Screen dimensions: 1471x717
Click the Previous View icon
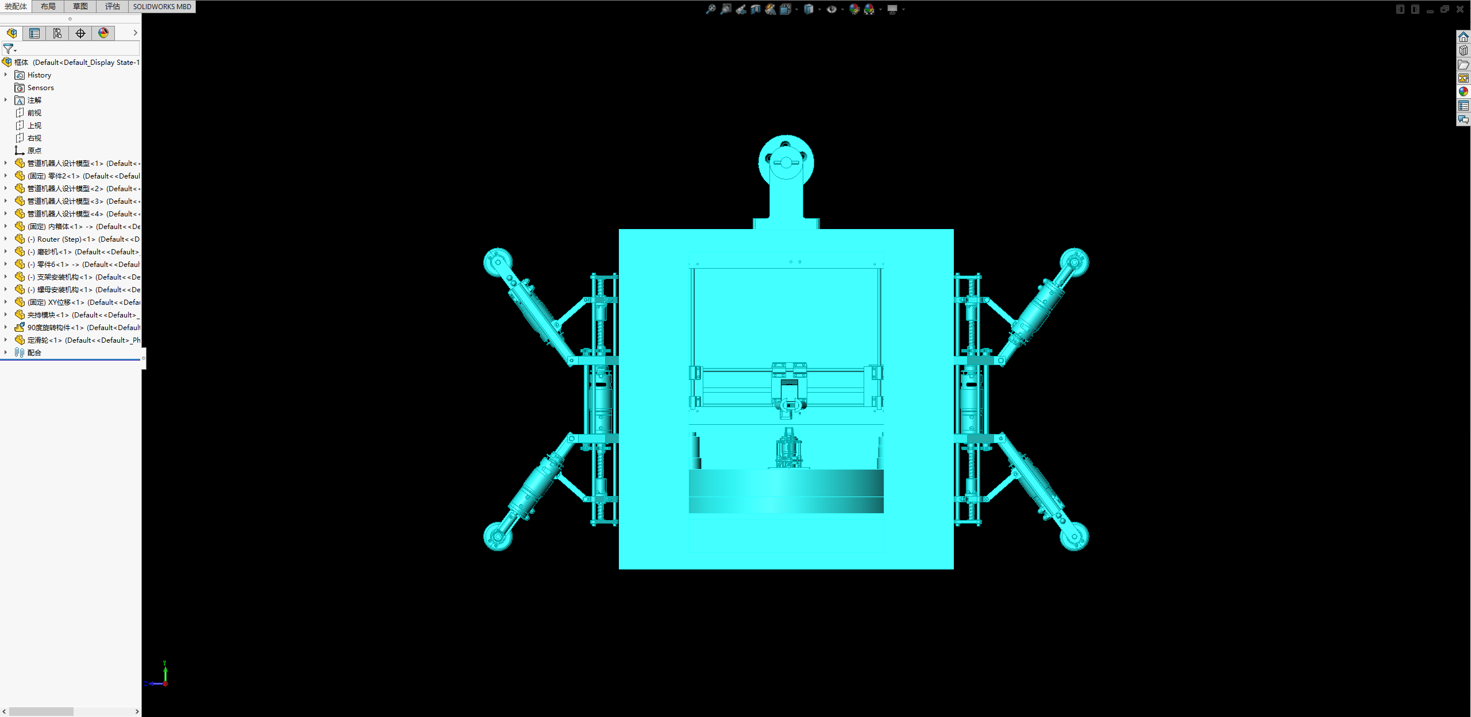click(x=741, y=10)
